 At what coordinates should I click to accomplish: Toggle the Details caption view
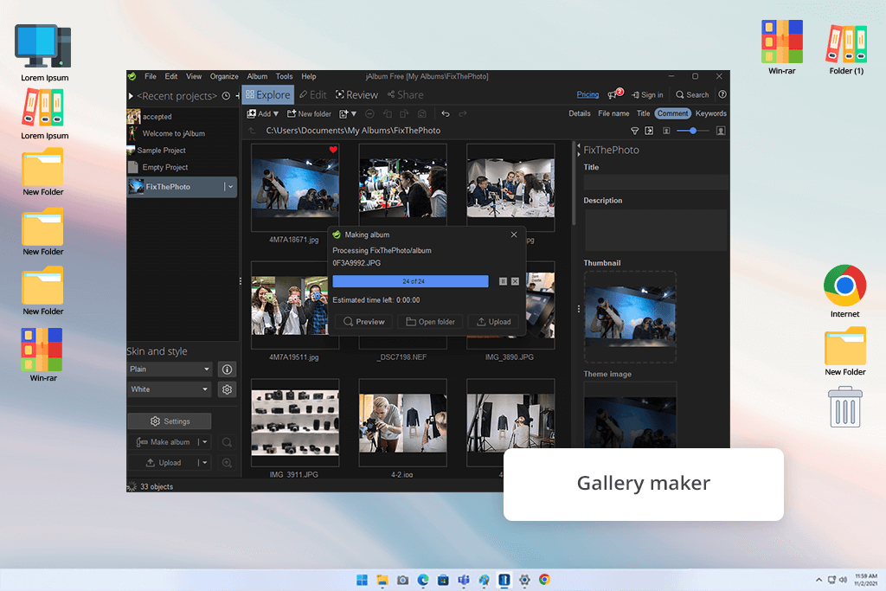(x=579, y=113)
